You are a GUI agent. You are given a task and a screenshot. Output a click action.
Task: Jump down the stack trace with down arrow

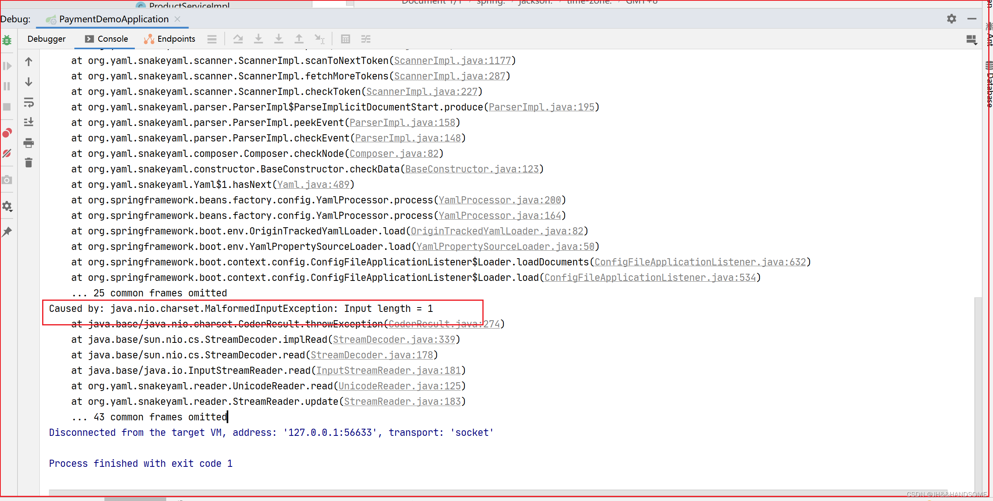tap(29, 82)
